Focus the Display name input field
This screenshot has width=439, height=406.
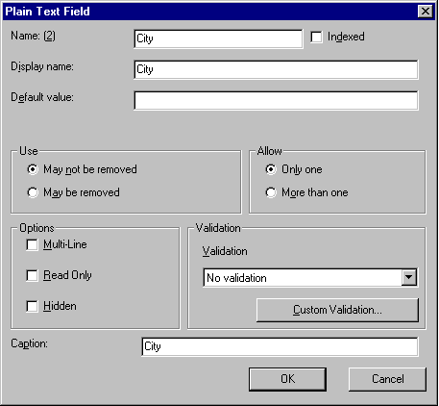tap(276, 69)
